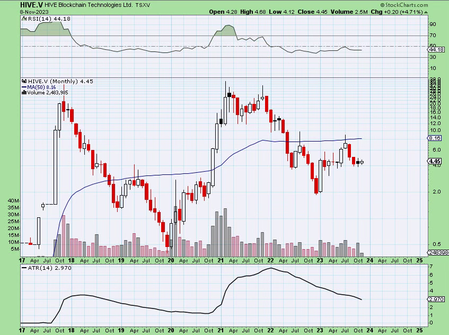Click the blue MA(50) line marker
Screen dimensions: 449x335
point(24,87)
